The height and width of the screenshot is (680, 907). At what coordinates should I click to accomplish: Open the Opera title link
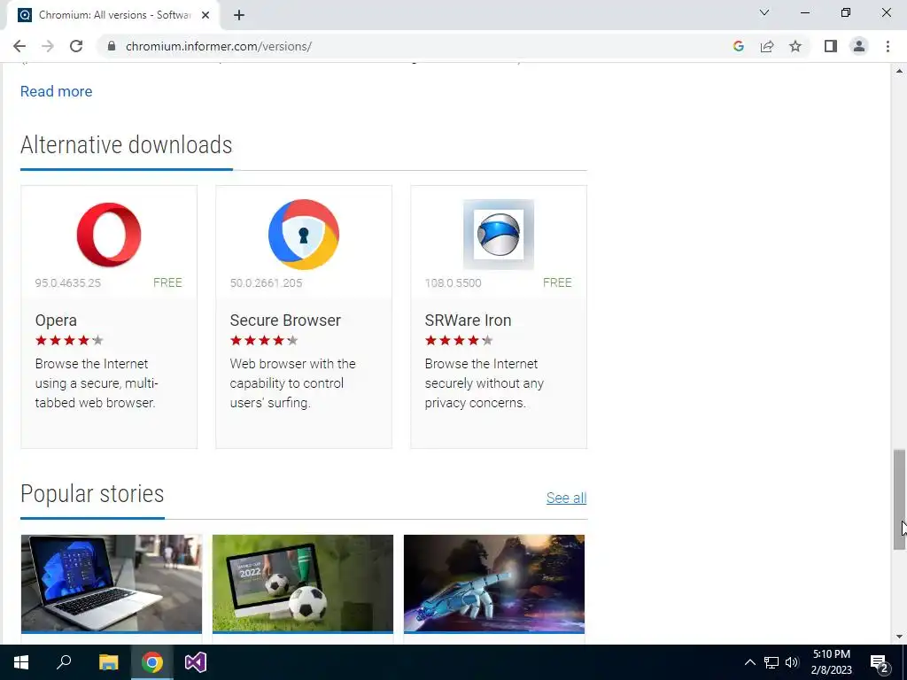point(56,321)
